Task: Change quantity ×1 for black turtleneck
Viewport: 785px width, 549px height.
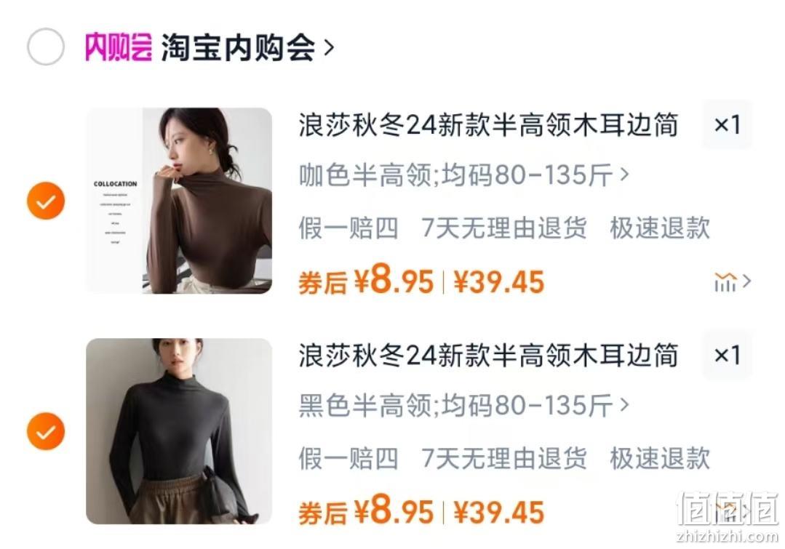Action: click(x=727, y=356)
